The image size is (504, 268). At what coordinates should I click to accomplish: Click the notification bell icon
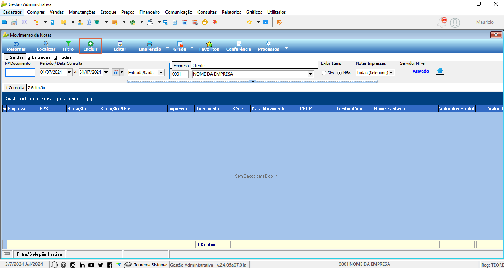coord(442,23)
